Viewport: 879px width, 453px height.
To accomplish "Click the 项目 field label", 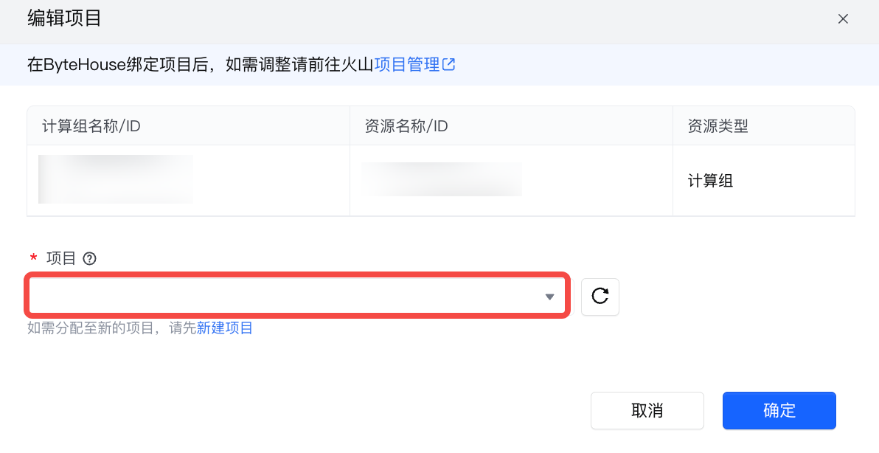I will tap(61, 258).
